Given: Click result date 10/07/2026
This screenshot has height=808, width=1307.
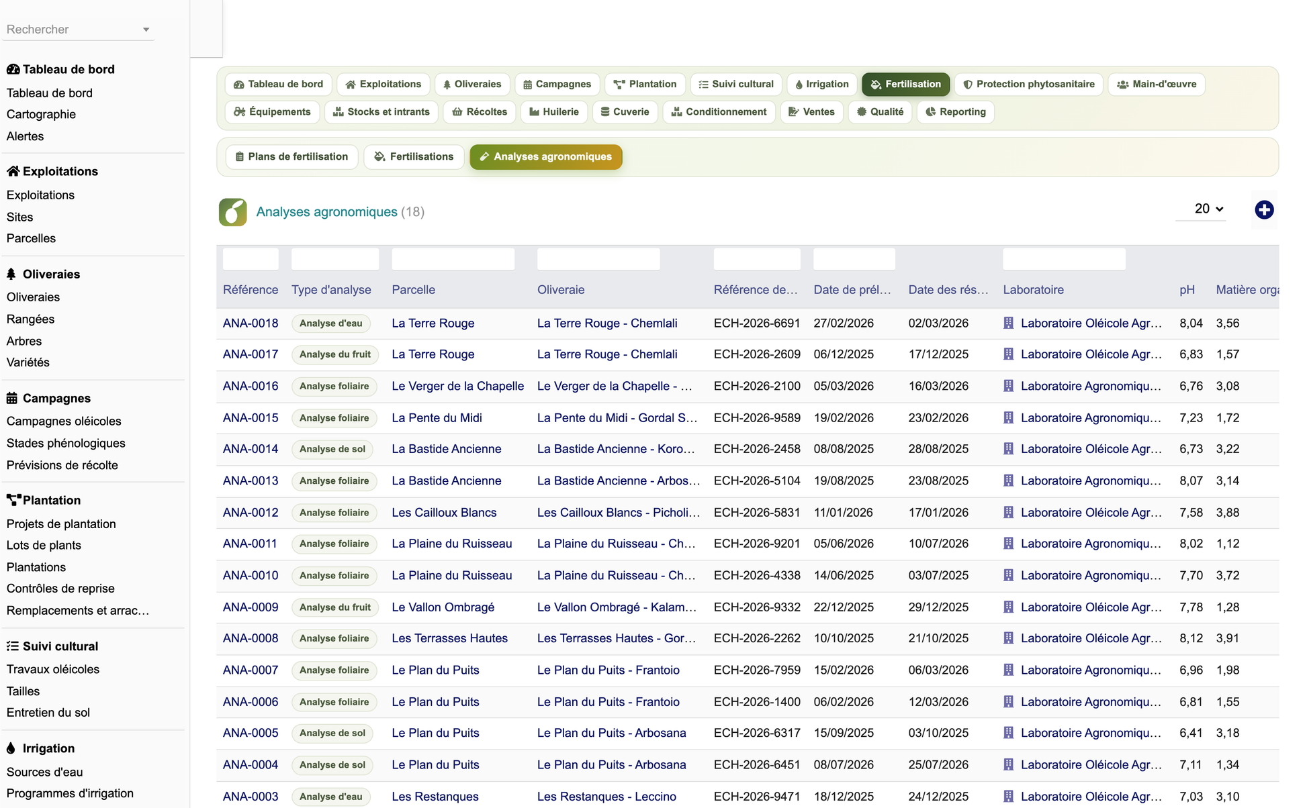Looking at the screenshot, I should pos(938,544).
